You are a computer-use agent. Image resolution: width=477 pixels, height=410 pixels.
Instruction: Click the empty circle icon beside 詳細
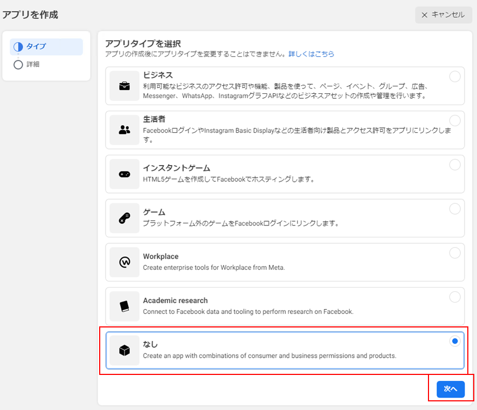coord(18,65)
